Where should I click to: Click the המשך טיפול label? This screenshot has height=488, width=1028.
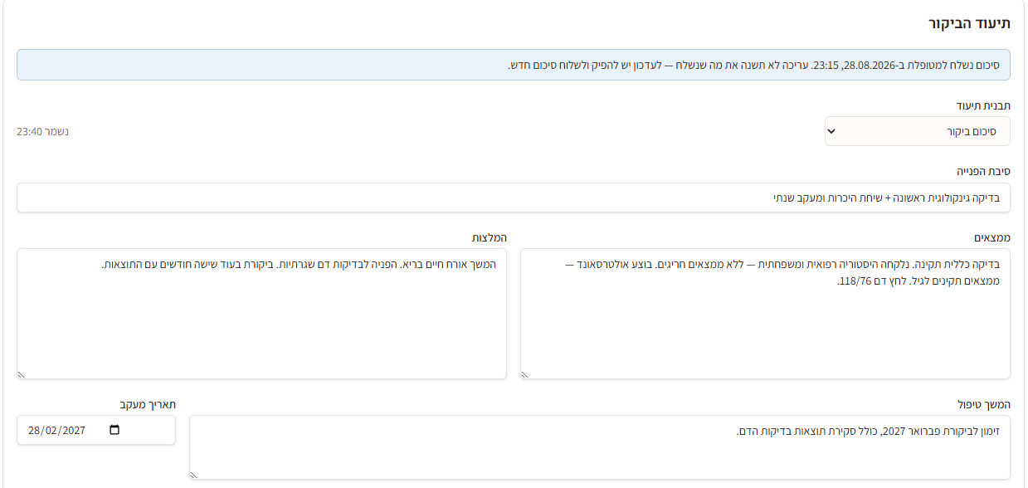[x=984, y=404]
